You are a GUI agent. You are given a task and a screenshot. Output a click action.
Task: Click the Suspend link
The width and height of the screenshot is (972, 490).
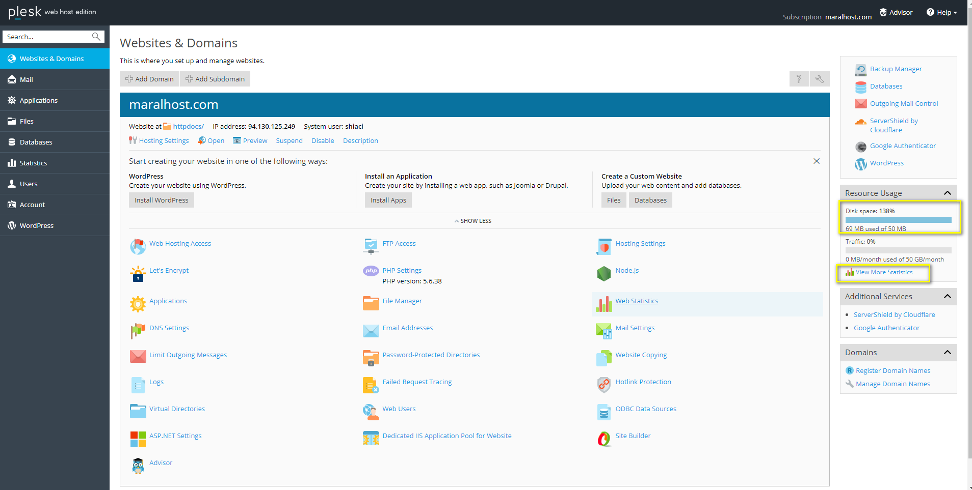289,140
